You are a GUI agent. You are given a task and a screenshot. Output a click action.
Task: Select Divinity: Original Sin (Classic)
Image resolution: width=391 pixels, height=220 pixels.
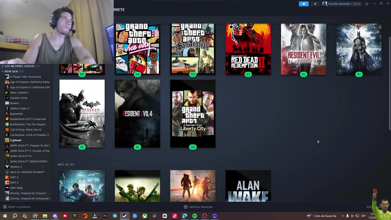coord(27,193)
